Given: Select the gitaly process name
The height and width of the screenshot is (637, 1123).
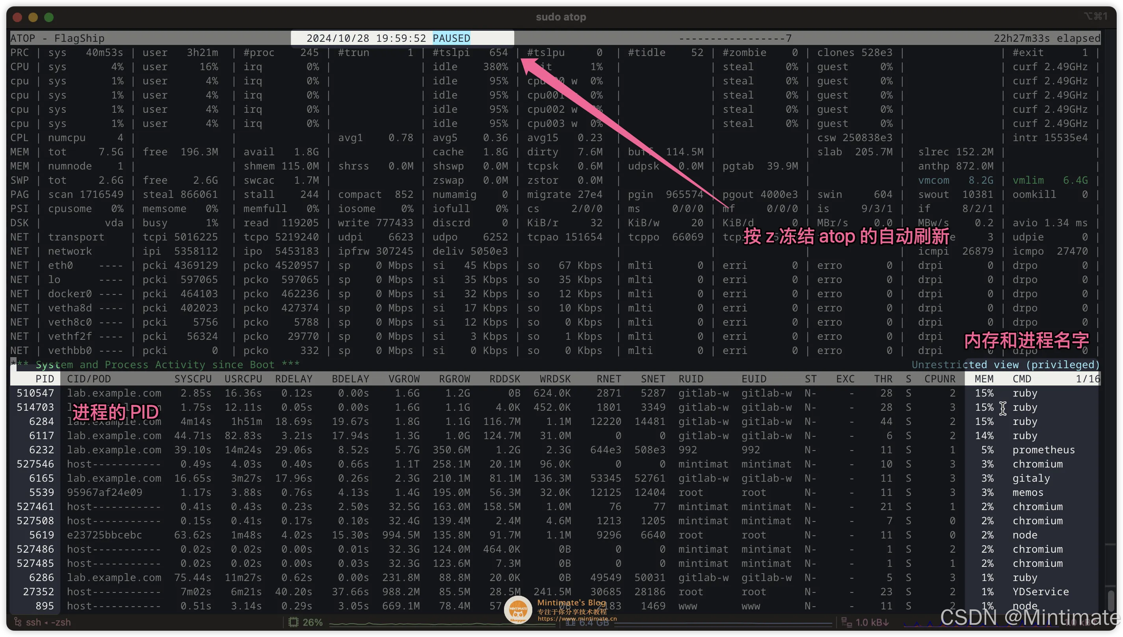Looking at the screenshot, I should (1031, 478).
